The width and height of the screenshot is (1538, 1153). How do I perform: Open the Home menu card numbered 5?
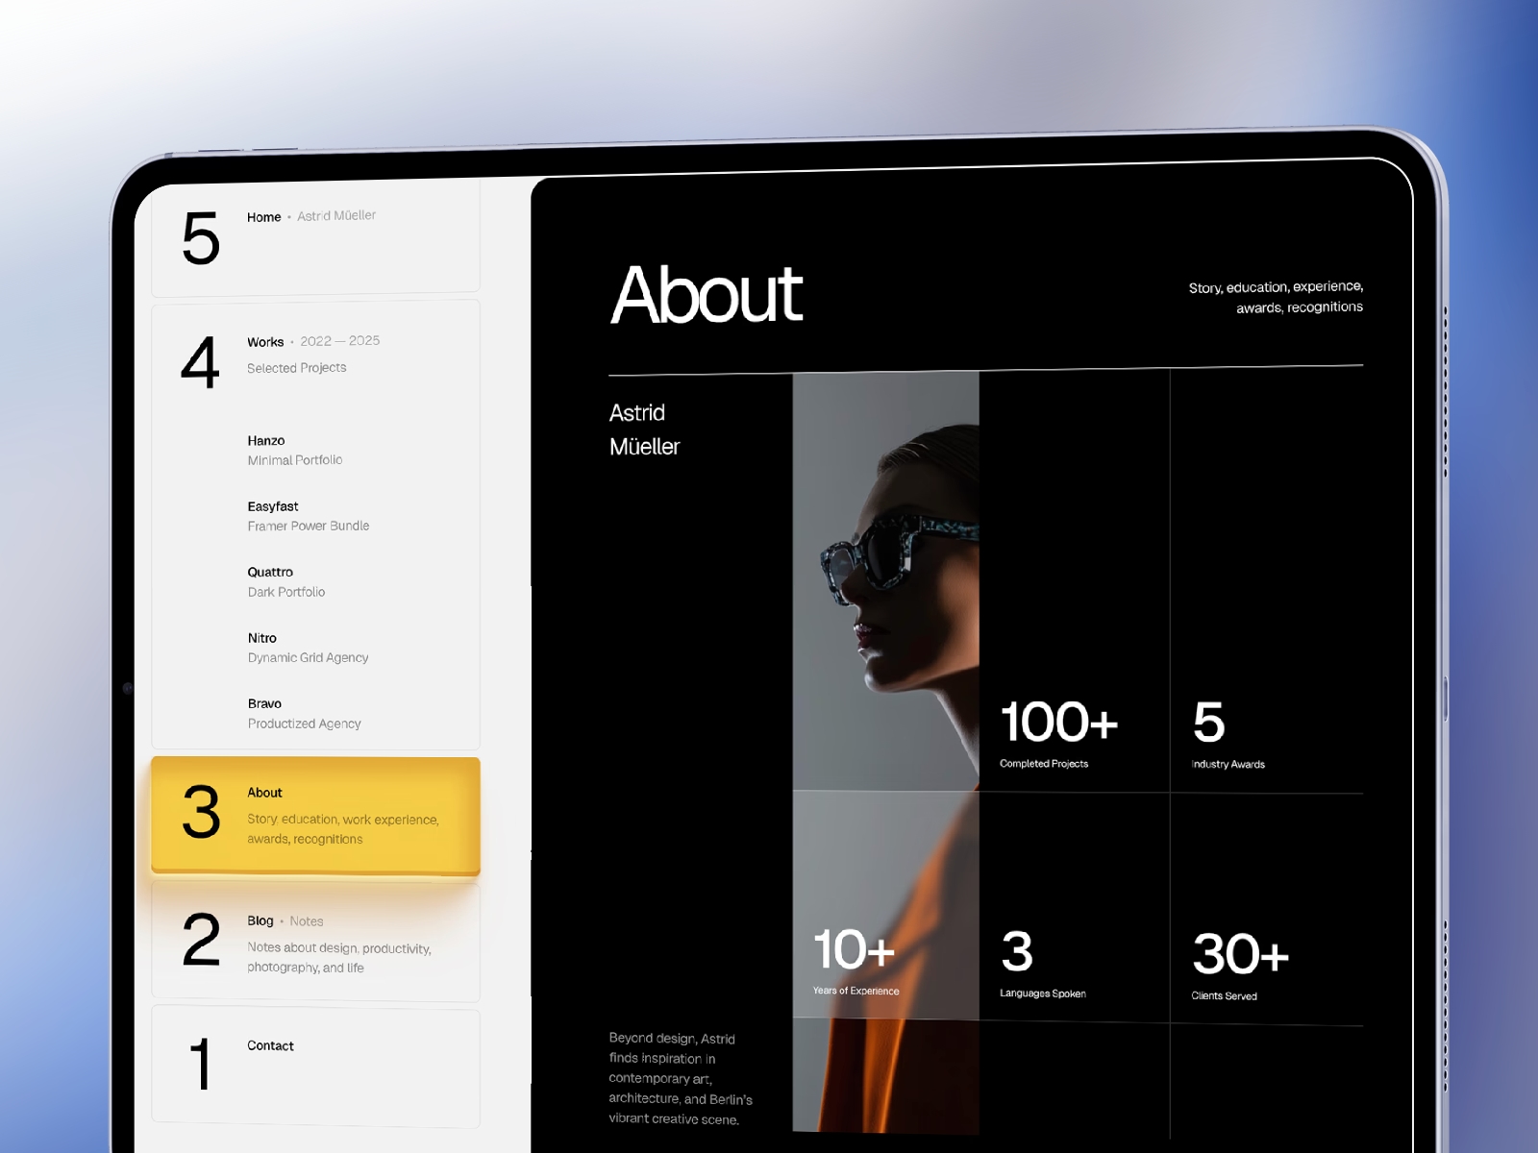(x=315, y=237)
